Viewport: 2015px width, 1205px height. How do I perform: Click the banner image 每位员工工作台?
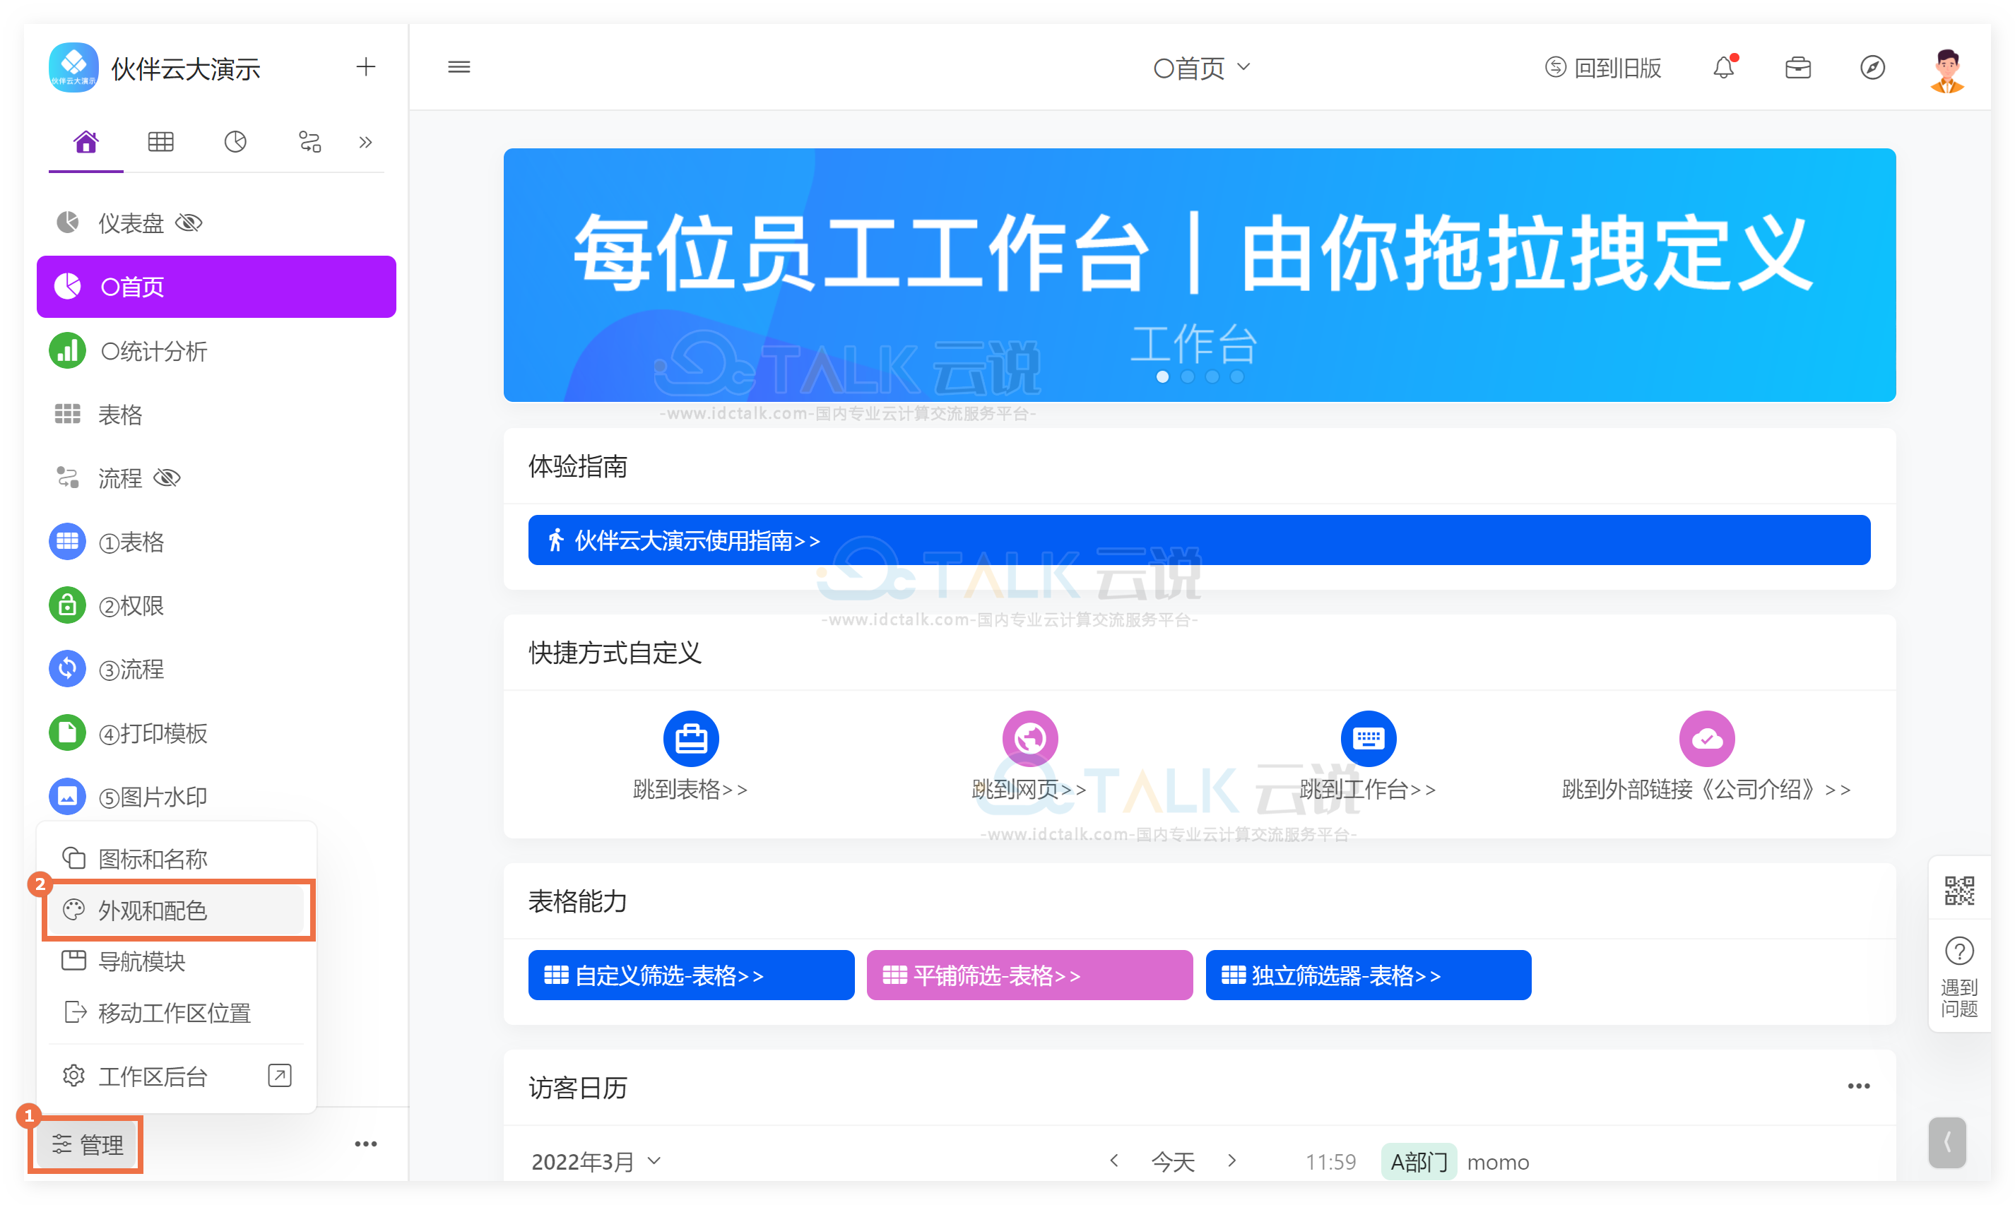pos(1200,275)
